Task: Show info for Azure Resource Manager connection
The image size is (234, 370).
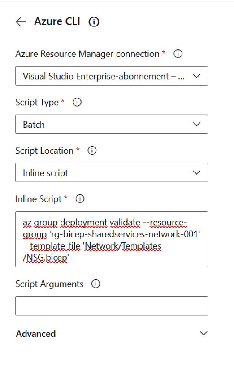Action: pyautogui.click(x=178, y=54)
